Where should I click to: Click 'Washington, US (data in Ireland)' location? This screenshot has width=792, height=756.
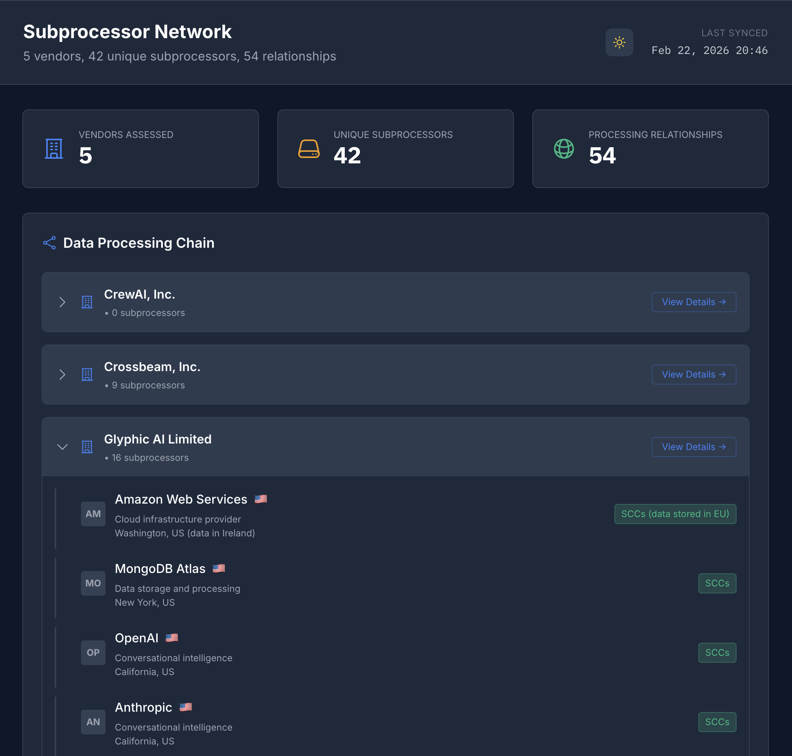point(185,533)
